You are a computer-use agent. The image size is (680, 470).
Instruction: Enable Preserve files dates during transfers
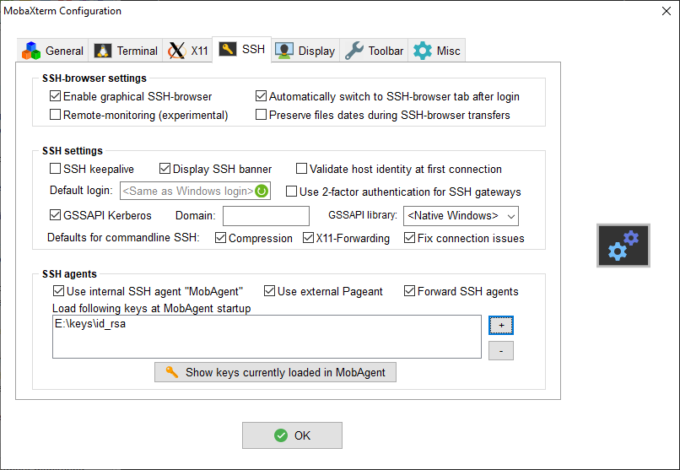261,115
